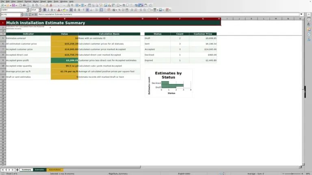Image resolution: width=312 pixels, height=175 pixels.
Task: Toggle Align top button
Action: (84, 10)
